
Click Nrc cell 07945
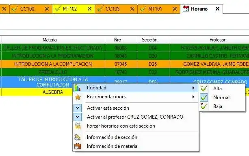[x=121, y=64]
